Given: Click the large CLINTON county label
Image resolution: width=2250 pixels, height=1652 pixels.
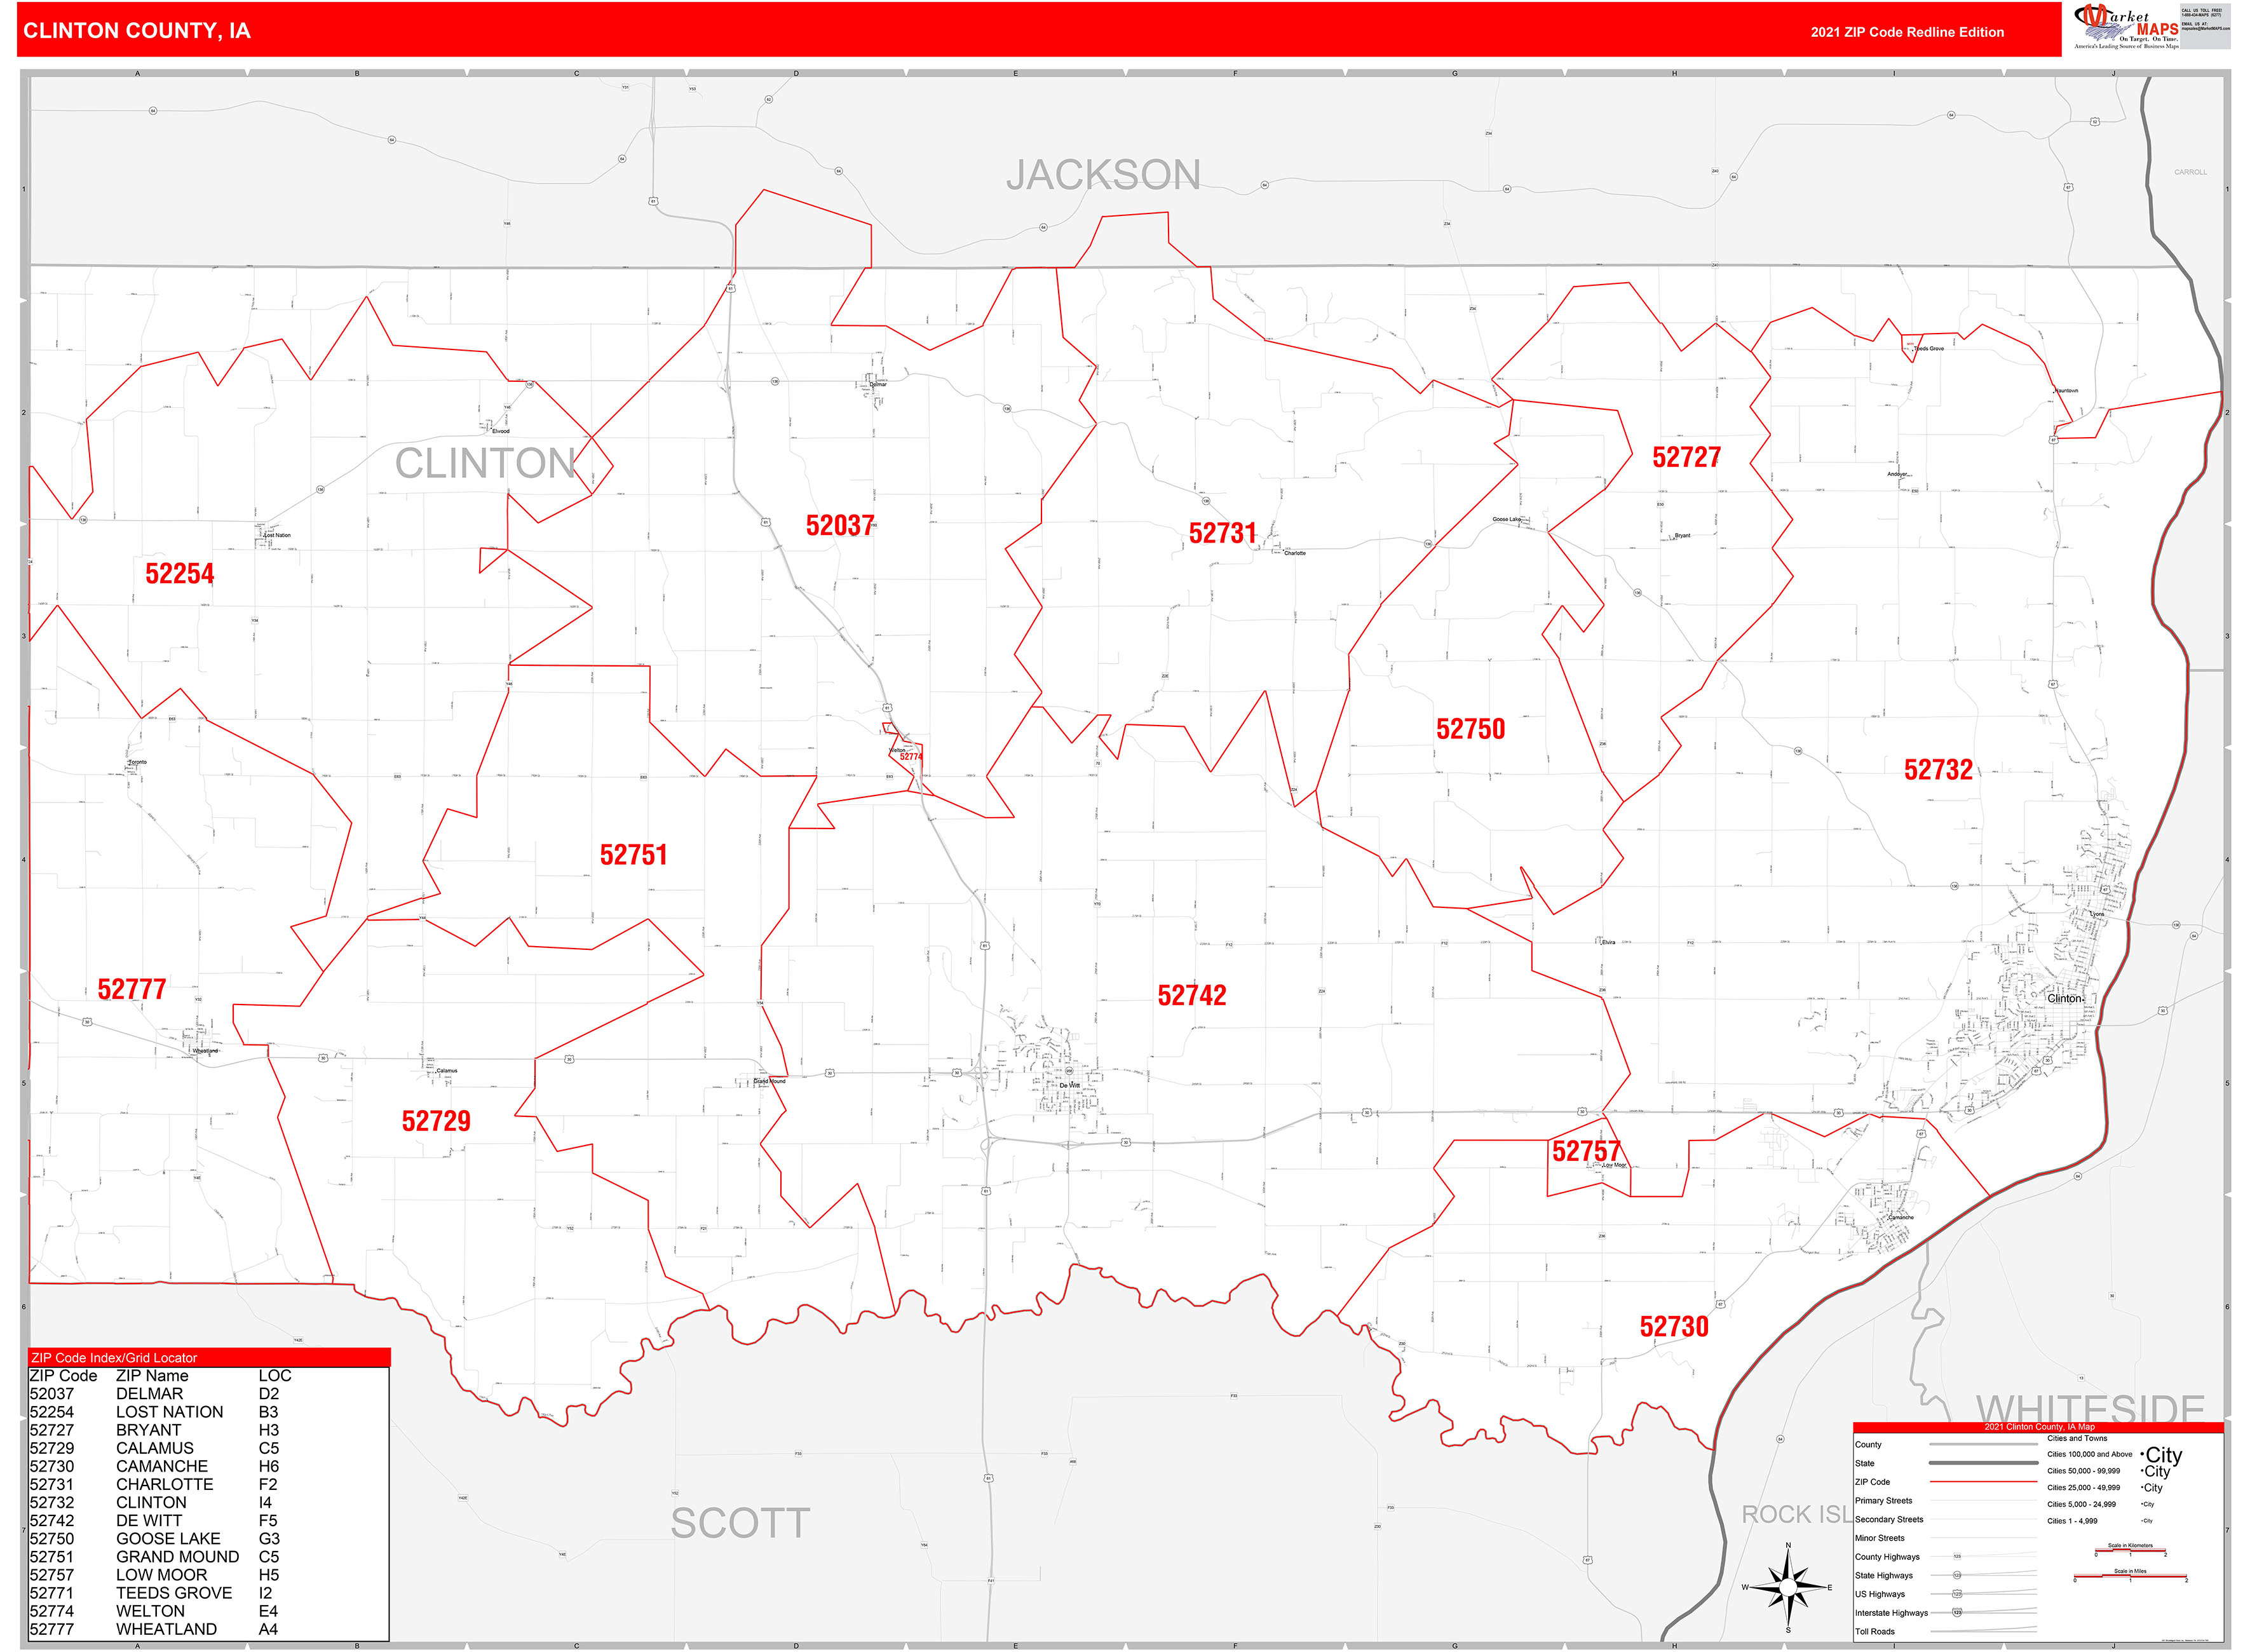Looking at the screenshot, I should click(x=486, y=464).
